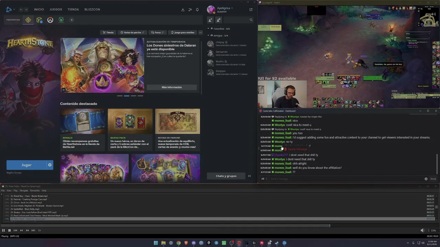The image size is (440, 247).
Task: Open the TIENDA tab in Battle.net
Action: [73, 9]
